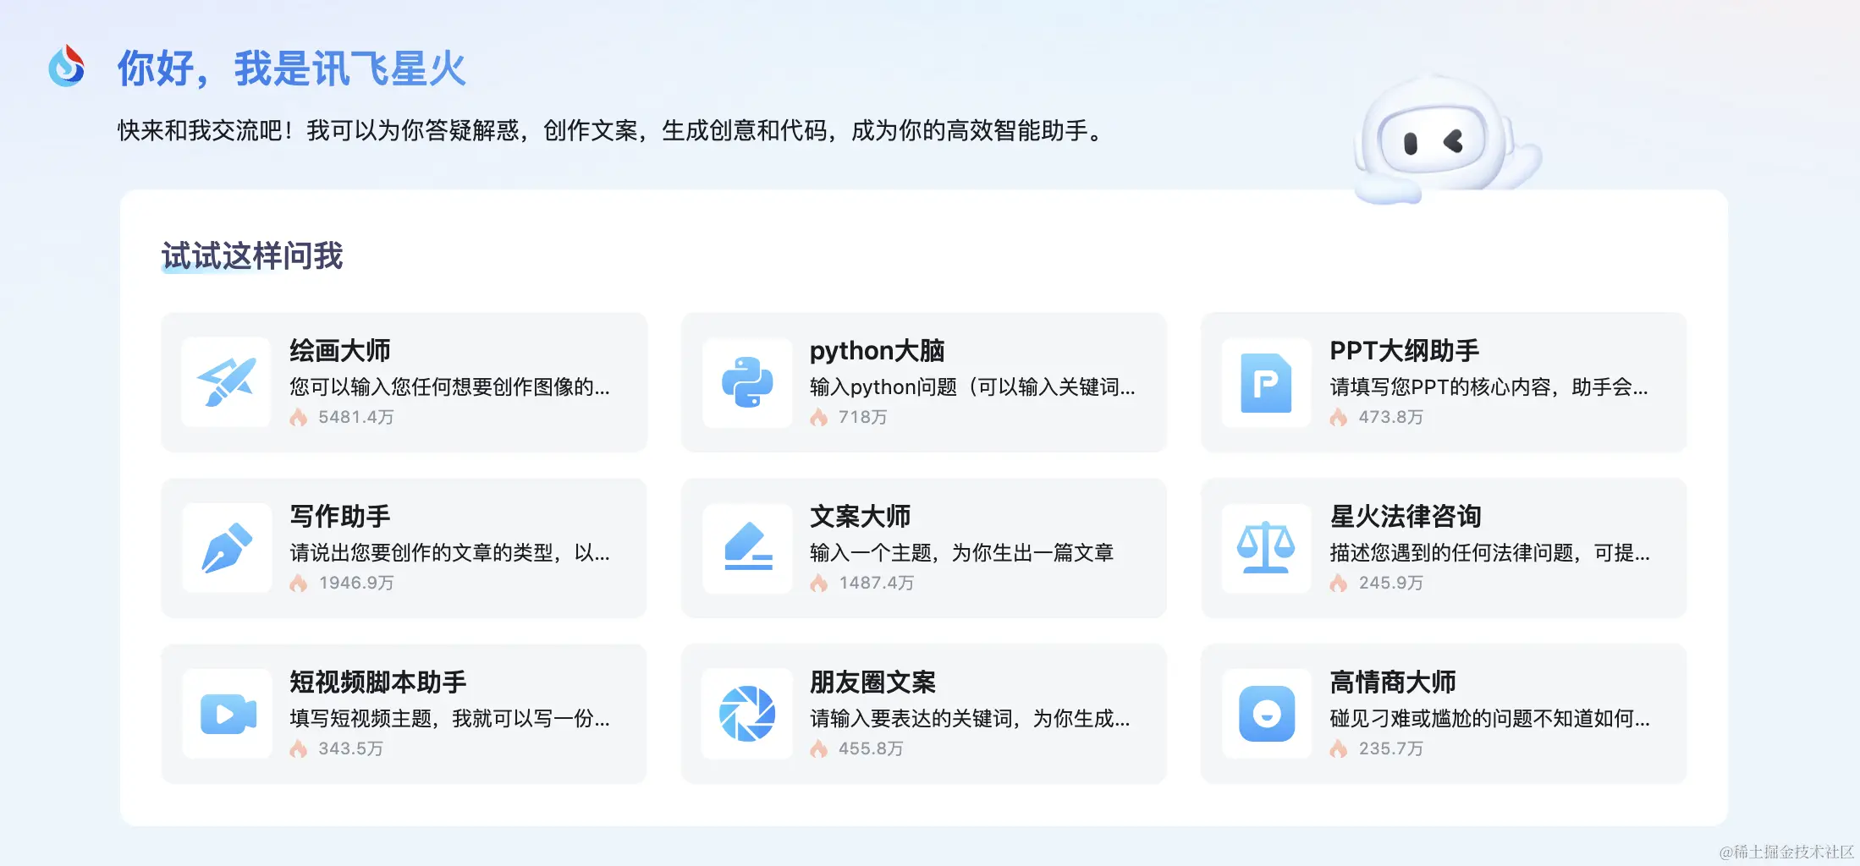The image size is (1860, 866).
Task: Click the usage count '1487.4万'
Action: (877, 583)
